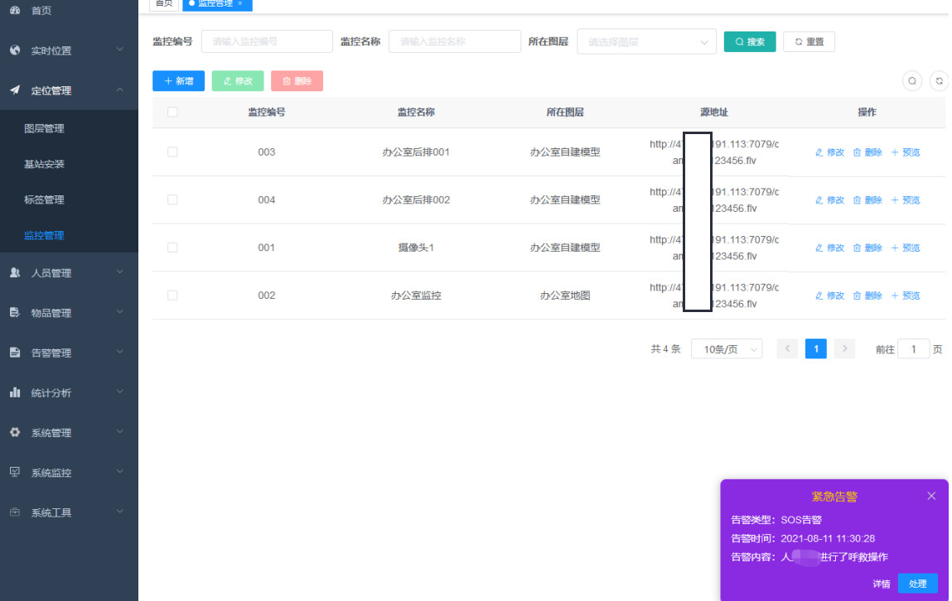
Task: Click the blue 新增 button
Action: click(x=178, y=81)
